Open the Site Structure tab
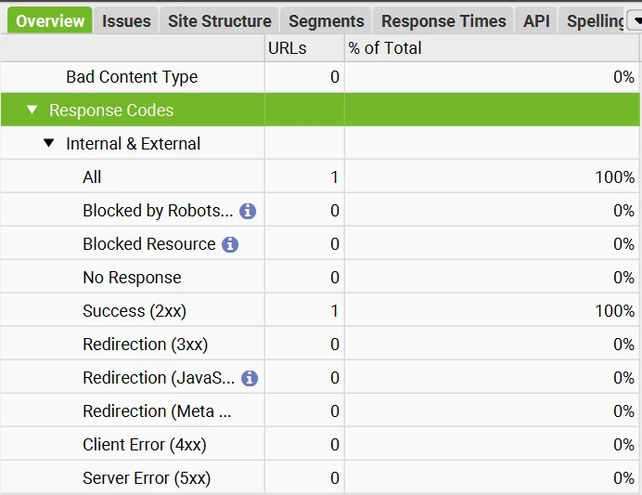The height and width of the screenshot is (495, 642). coord(219,20)
